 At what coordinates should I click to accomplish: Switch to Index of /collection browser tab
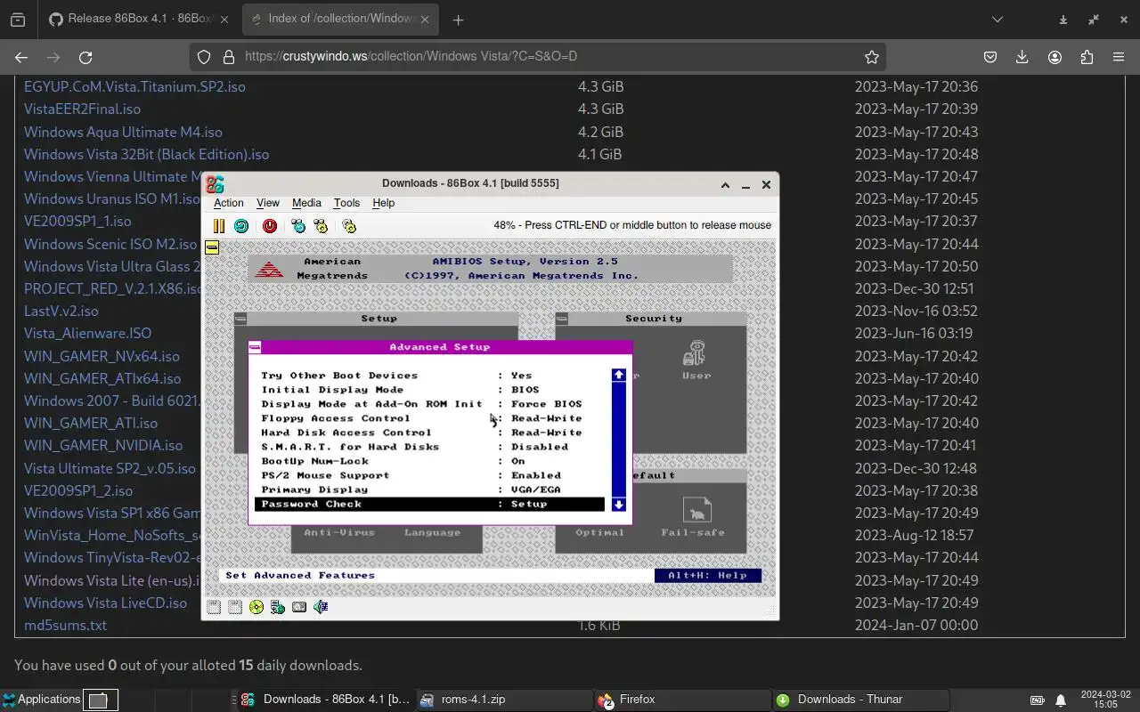[338, 20]
